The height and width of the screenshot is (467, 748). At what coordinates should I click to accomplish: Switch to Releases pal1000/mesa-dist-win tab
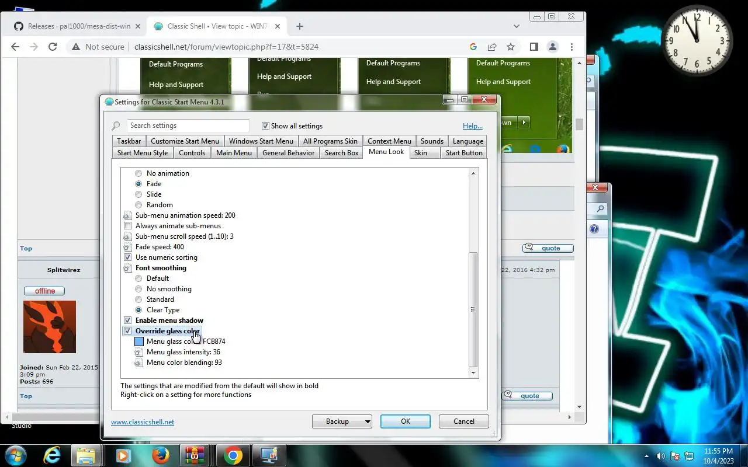(x=78, y=26)
